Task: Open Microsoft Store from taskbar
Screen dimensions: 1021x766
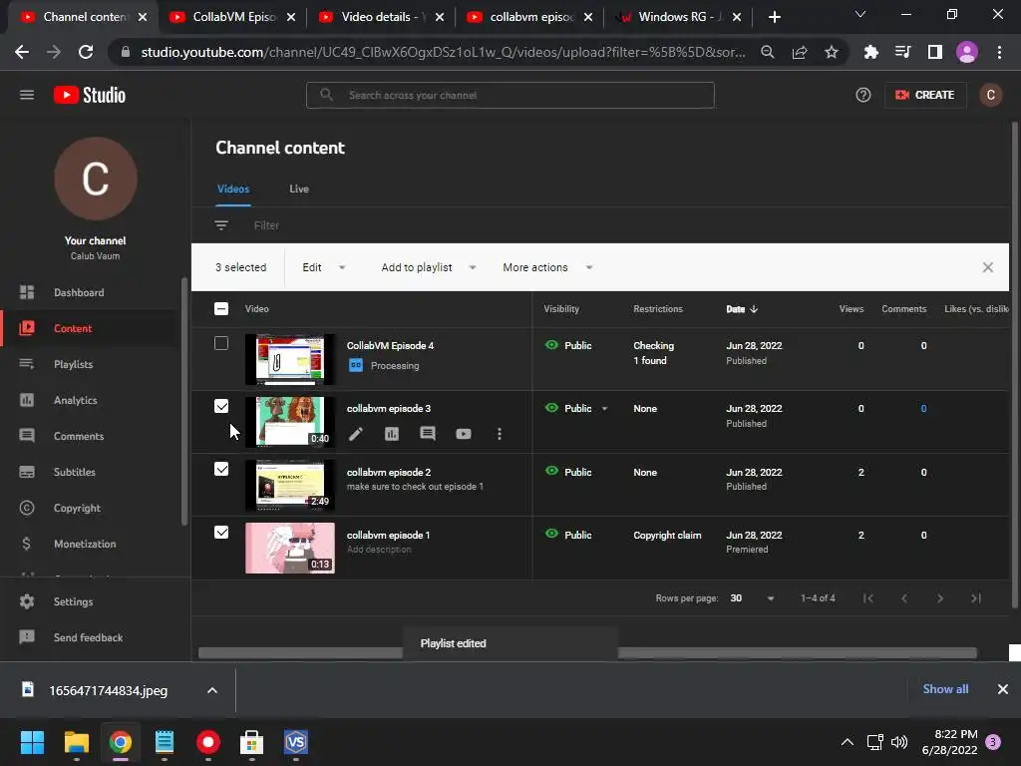Action: point(251,742)
